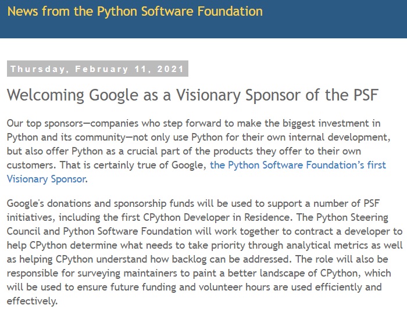Open the "Welcoming Google as a Visionary Sponsor" post title
The width and height of the screenshot is (407, 312).
192,95
